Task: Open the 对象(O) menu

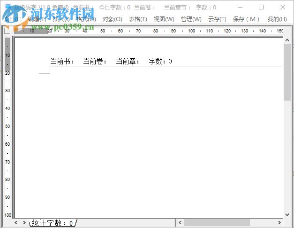Action: pyautogui.click(x=113, y=19)
